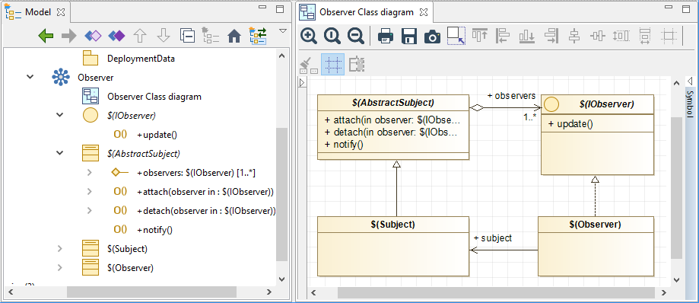Click the align left icon

click(504, 36)
